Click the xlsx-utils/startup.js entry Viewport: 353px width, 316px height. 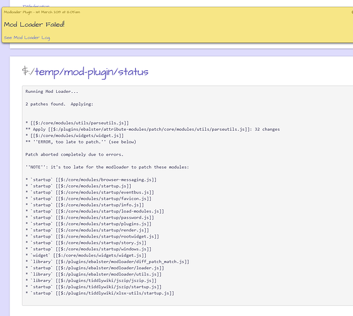point(100,293)
